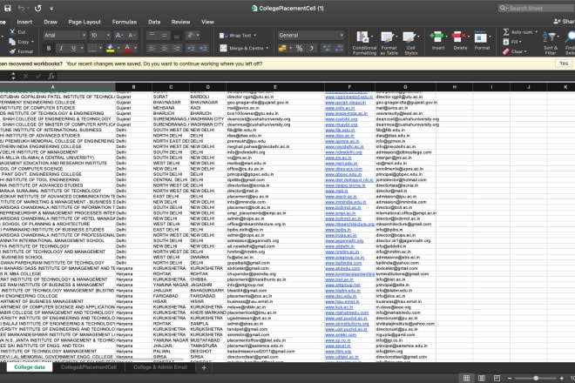Zoom out with the minus button
Image resolution: width=575 pixels, height=383 pixels.
click(510, 378)
